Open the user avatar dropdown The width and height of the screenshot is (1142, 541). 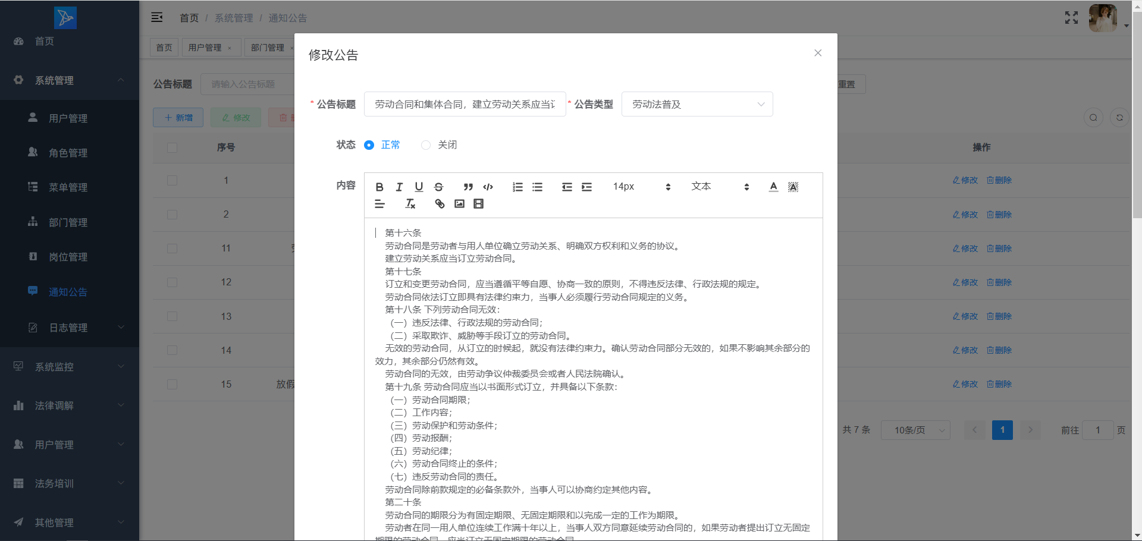point(1109,18)
